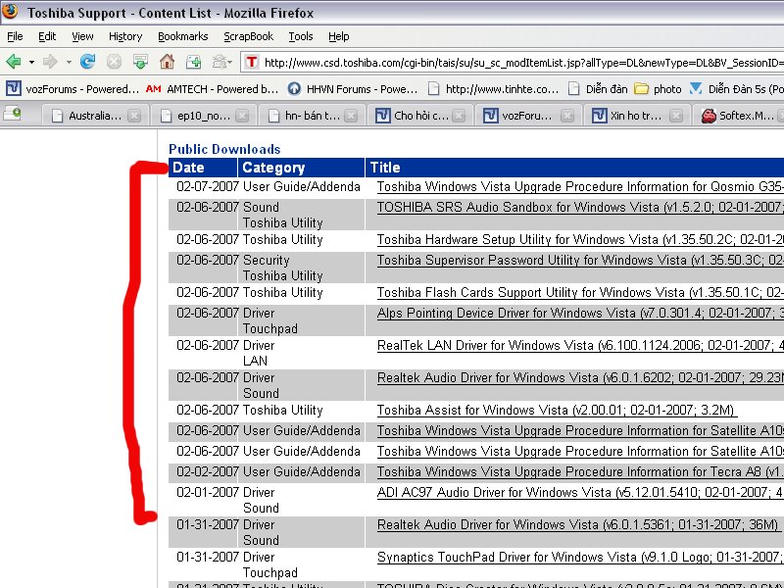This screenshot has height=588, width=784.
Task: Open the Bookmarks menu
Action: point(183,36)
